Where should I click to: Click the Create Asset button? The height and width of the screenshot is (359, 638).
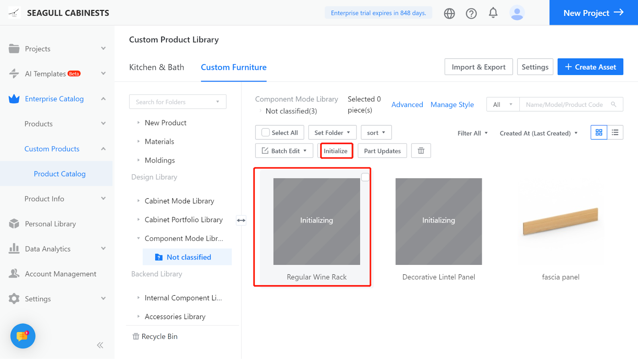pos(590,67)
